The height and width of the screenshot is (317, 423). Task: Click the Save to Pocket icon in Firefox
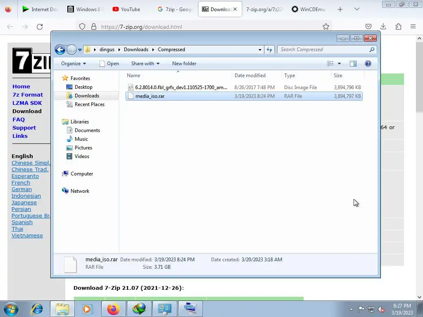pos(368,27)
